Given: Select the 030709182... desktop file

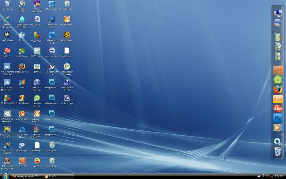Looking at the screenshot, I should (x=37, y=21).
